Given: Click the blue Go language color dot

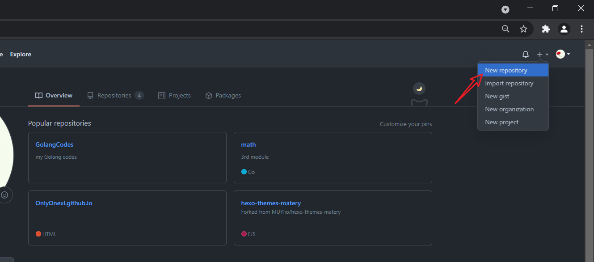Looking at the screenshot, I should click(244, 172).
